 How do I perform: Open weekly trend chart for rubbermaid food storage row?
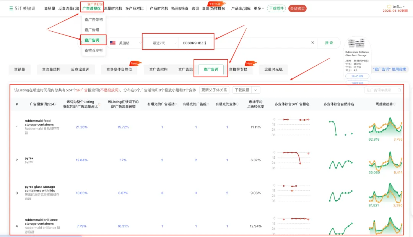pyautogui.click(x=385, y=127)
